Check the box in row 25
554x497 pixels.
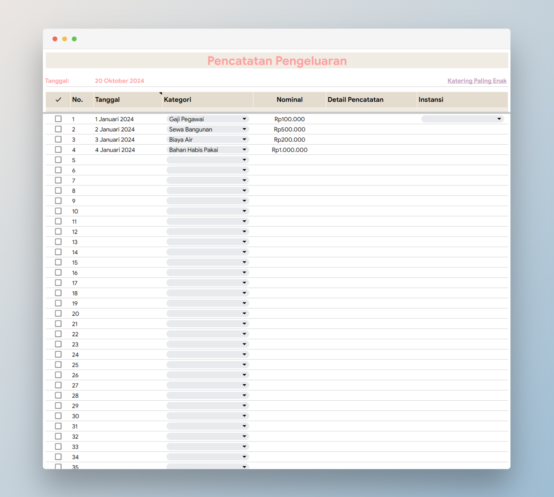pyautogui.click(x=58, y=364)
